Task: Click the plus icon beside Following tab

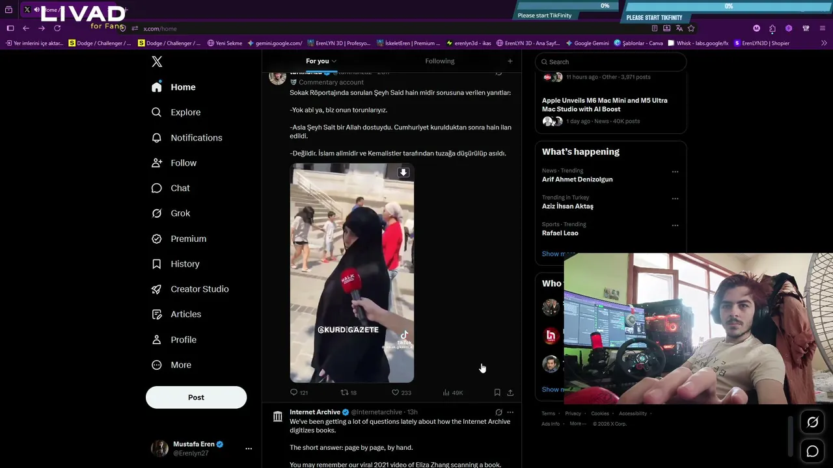Action: pos(510,61)
